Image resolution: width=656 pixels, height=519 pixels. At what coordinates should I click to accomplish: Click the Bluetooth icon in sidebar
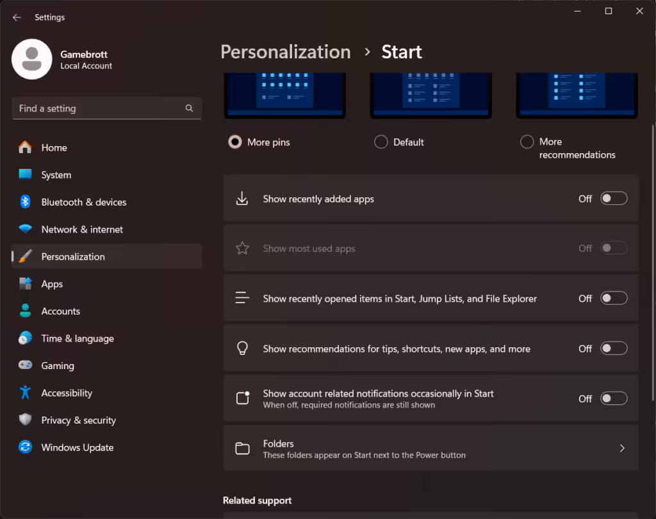tap(25, 202)
